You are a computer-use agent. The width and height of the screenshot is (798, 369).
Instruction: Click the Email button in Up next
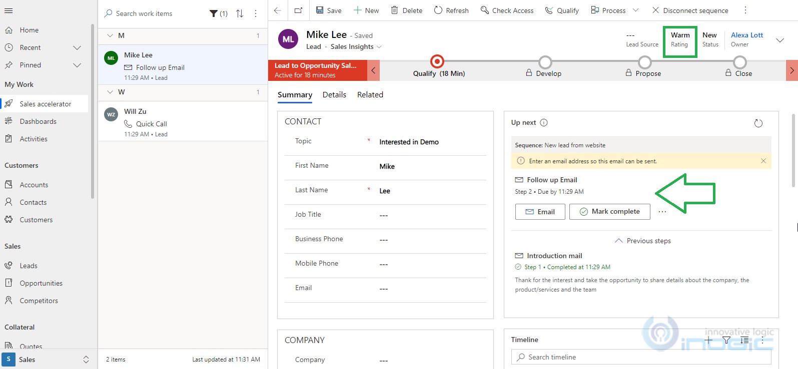[x=540, y=212]
